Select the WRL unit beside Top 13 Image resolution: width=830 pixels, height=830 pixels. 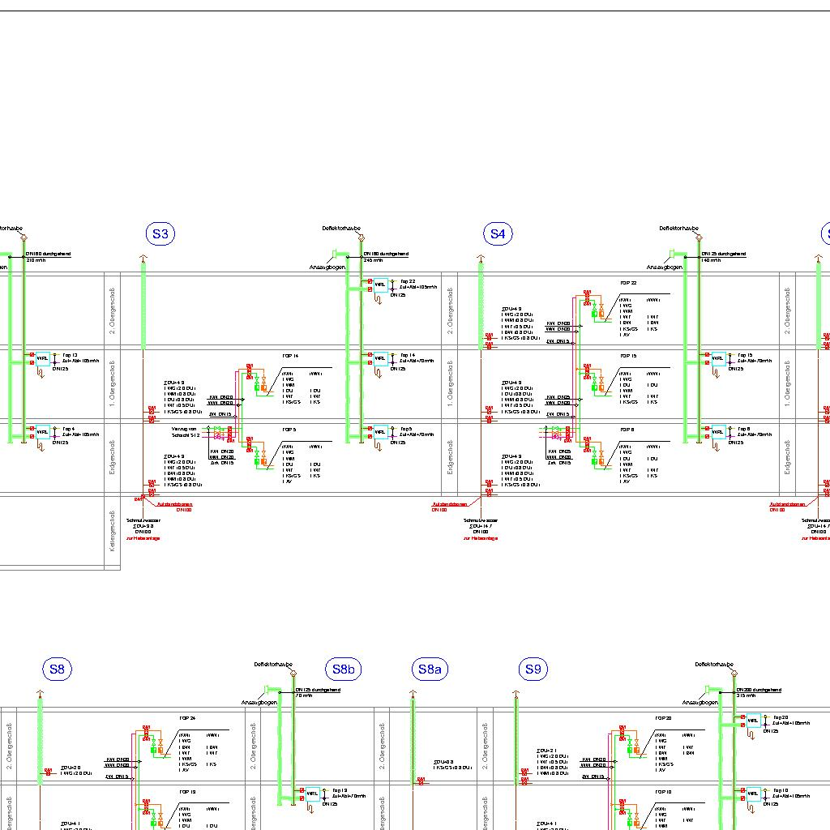point(42,358)
